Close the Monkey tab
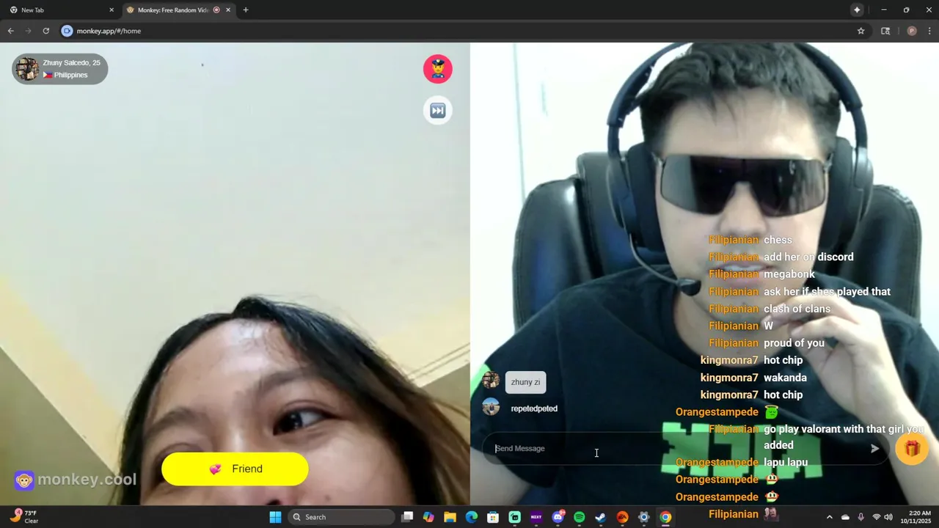The height and width of the screenshot is (528, 939). [228, 10]
